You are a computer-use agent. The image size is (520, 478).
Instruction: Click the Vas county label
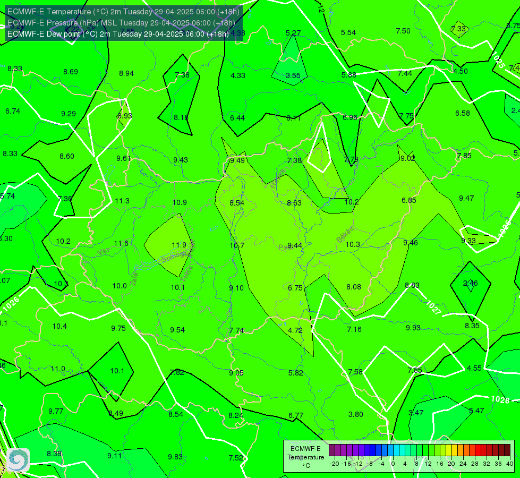click(x=104, y=252)
